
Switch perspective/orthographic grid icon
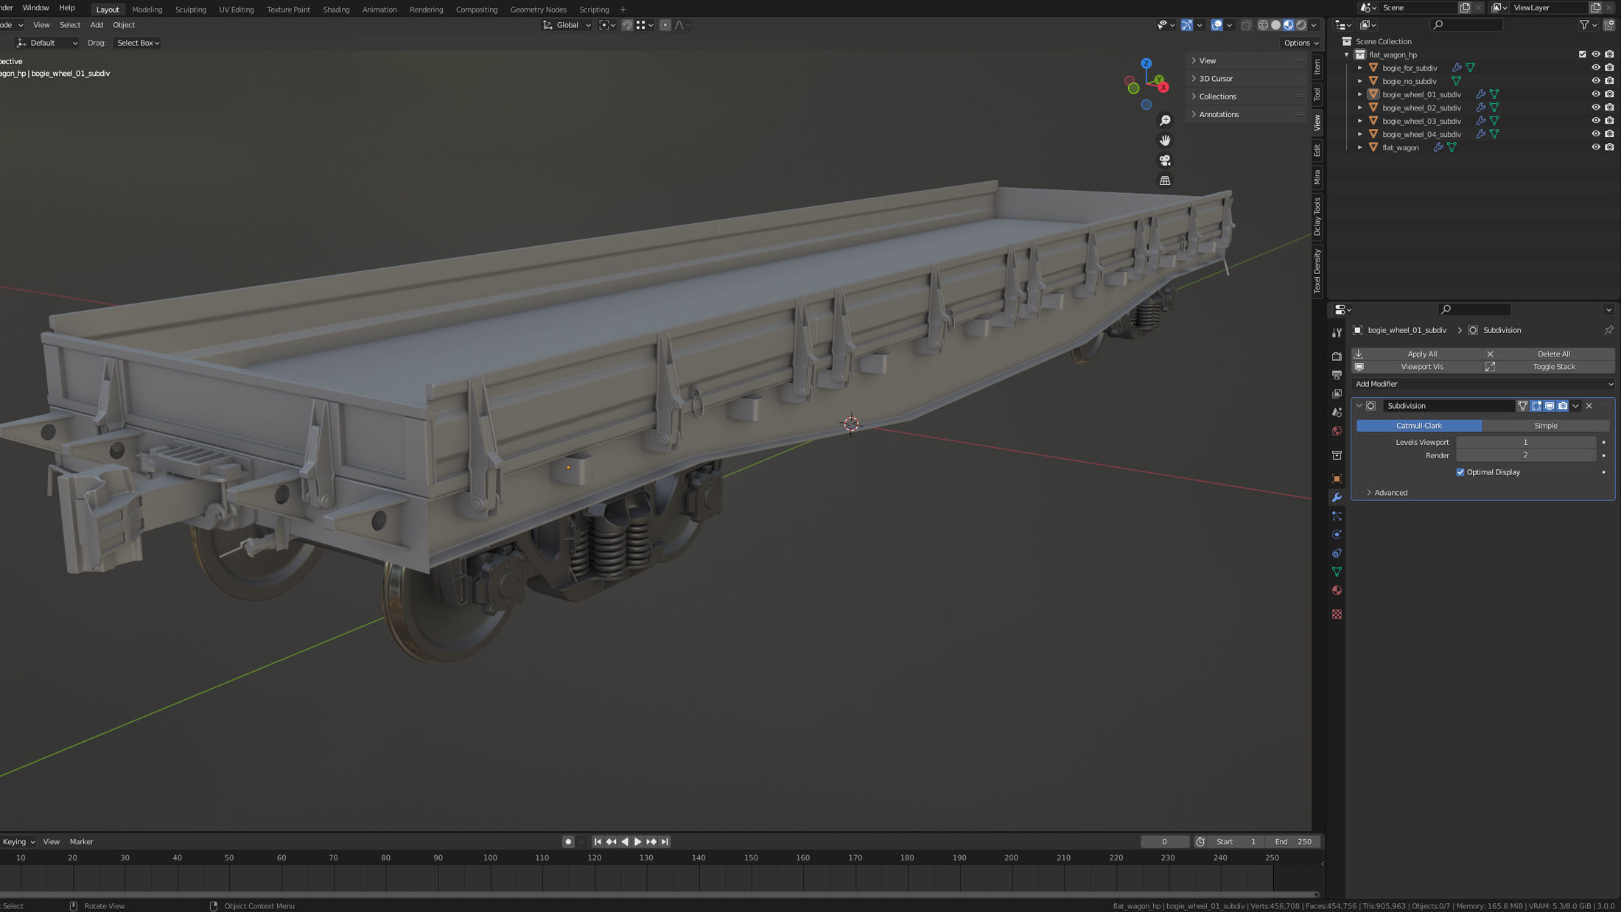[1165, 180]
